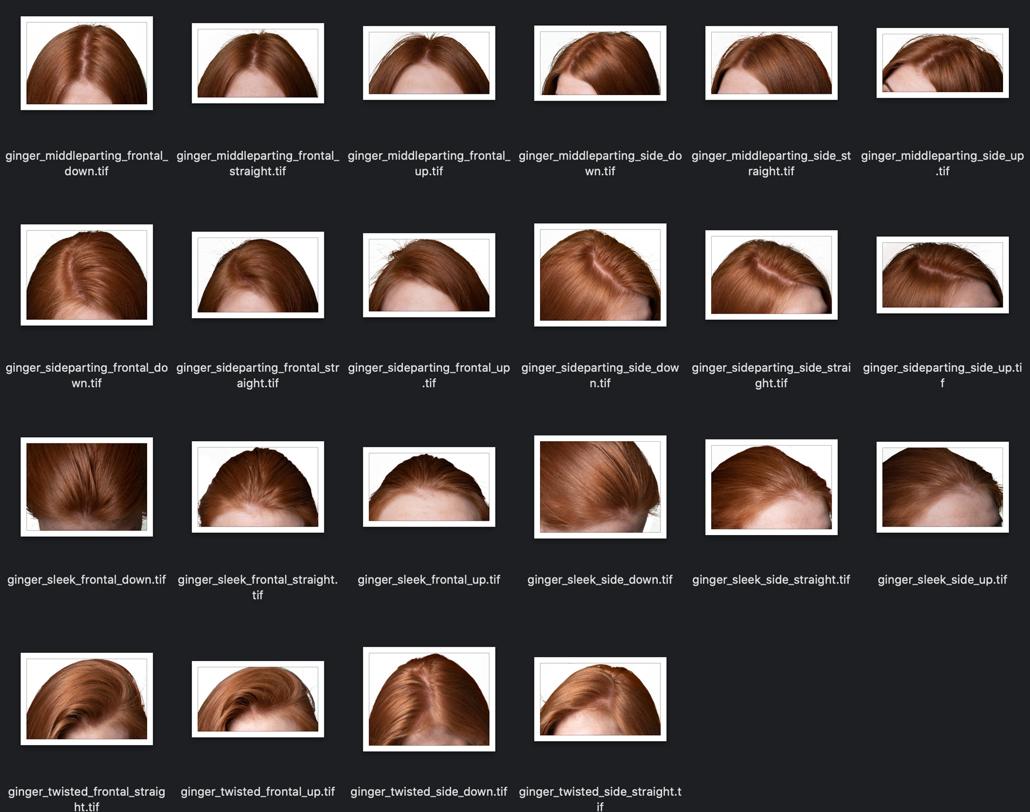
Task: Click the filename ginger_sideparting_frontal_straight.tif
Action: point(257,375)
